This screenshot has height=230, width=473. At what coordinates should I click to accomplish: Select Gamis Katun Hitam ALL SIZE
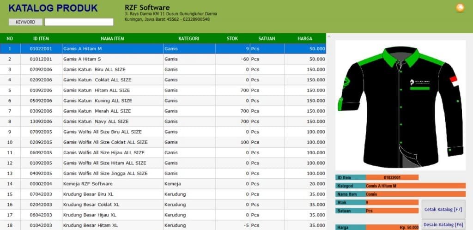tap(163, 90)
